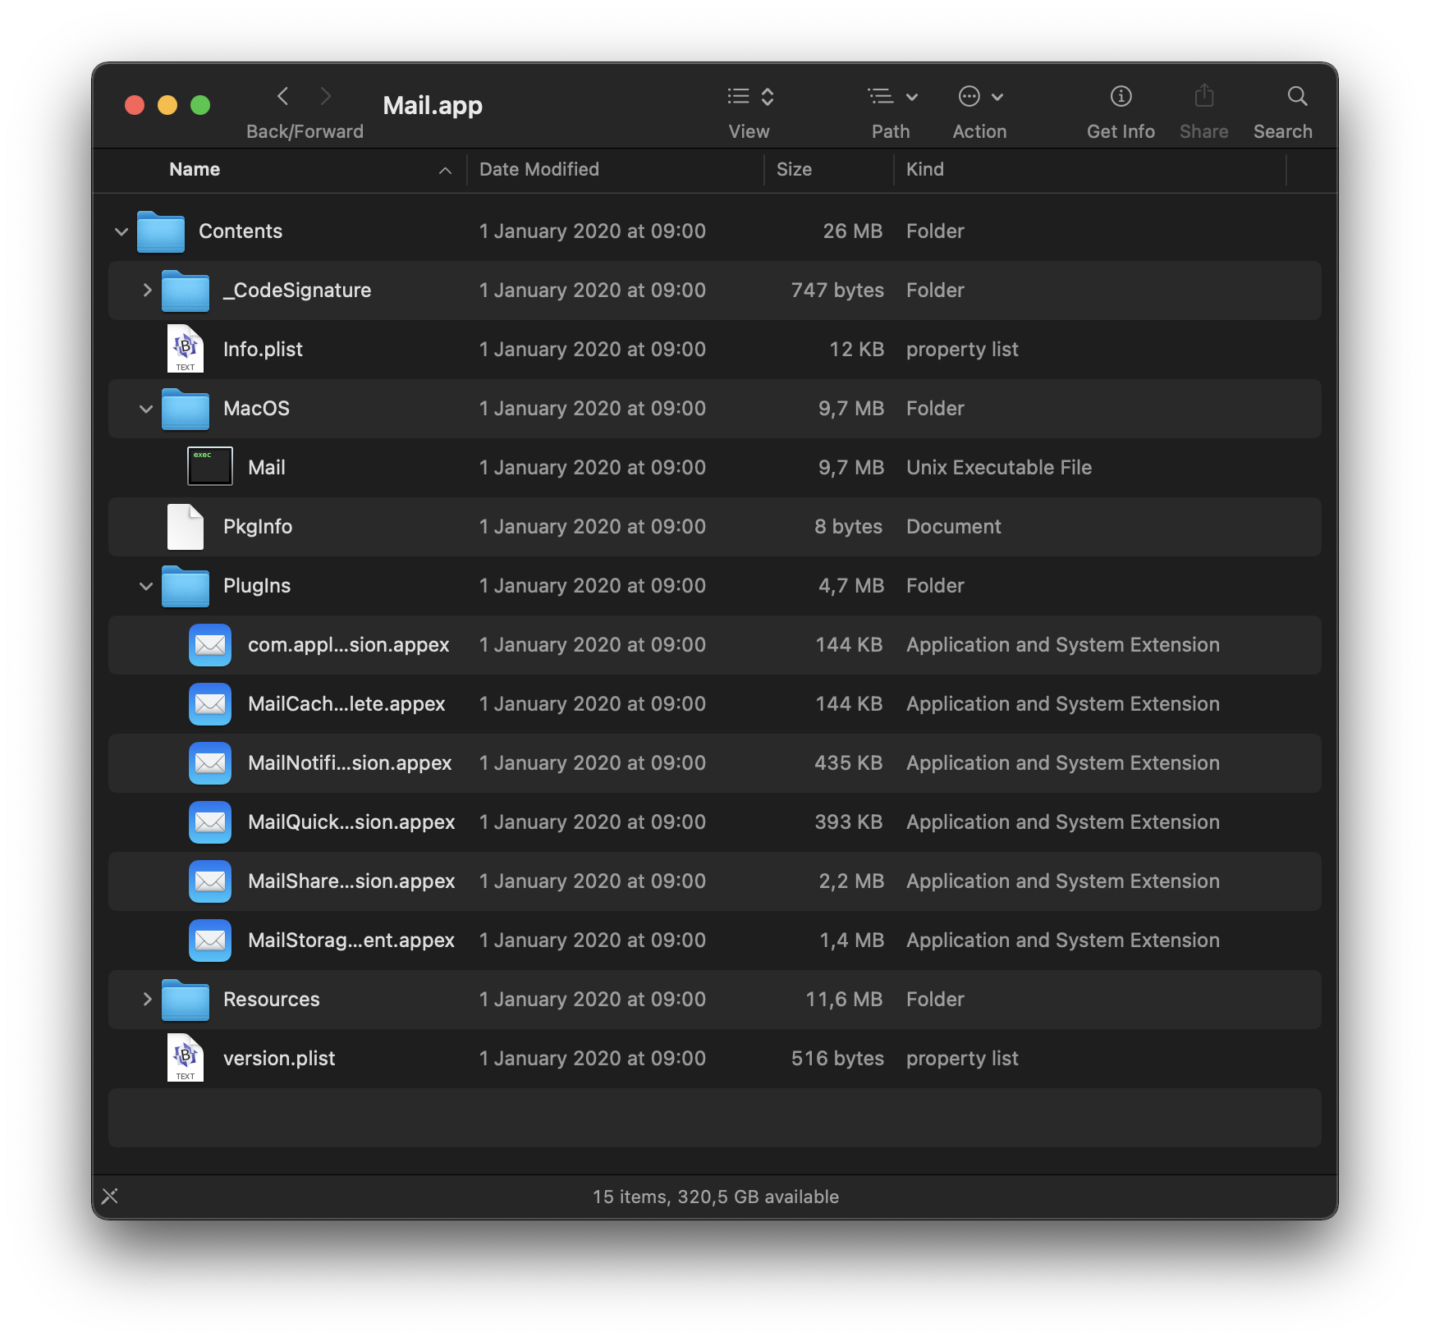
Task: Select the Resources folder icon
Action: (186, 1000)
